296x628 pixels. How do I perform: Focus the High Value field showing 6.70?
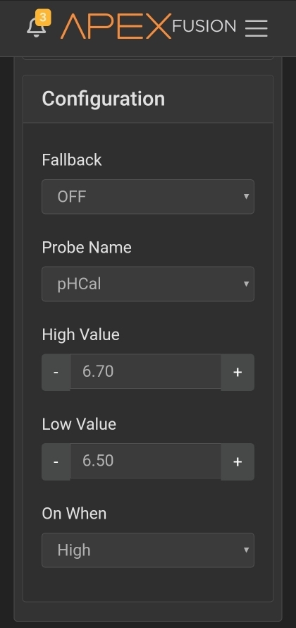coord(146,372)
